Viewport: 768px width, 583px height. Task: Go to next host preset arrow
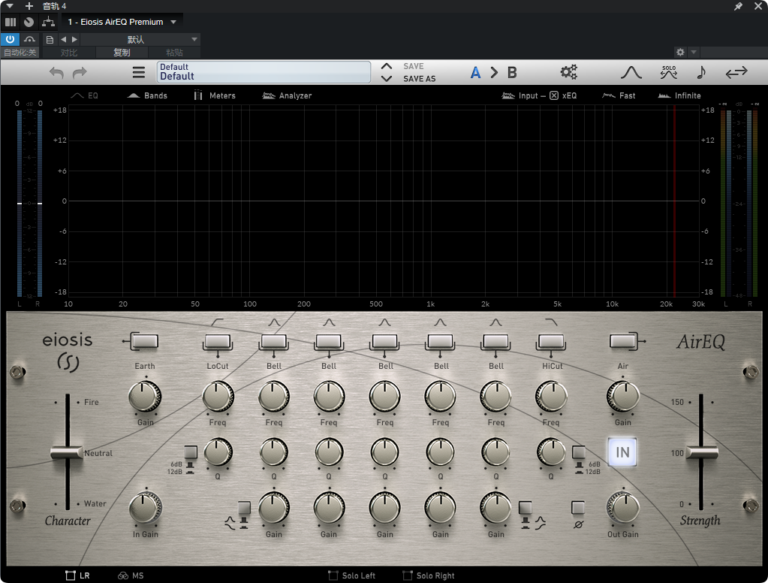[74, 39]
